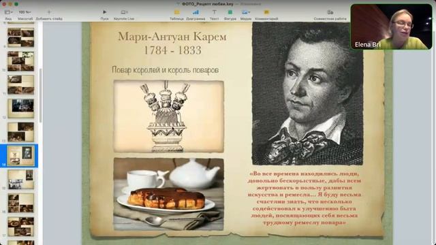
Task: Click the green full-screen window button
Action: tap(16, 4)
